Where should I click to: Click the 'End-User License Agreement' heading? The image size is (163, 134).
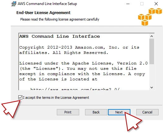pos(43,13)
